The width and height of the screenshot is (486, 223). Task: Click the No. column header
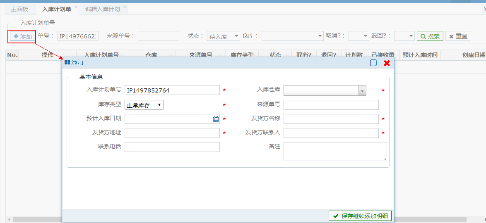coord(12,55)
